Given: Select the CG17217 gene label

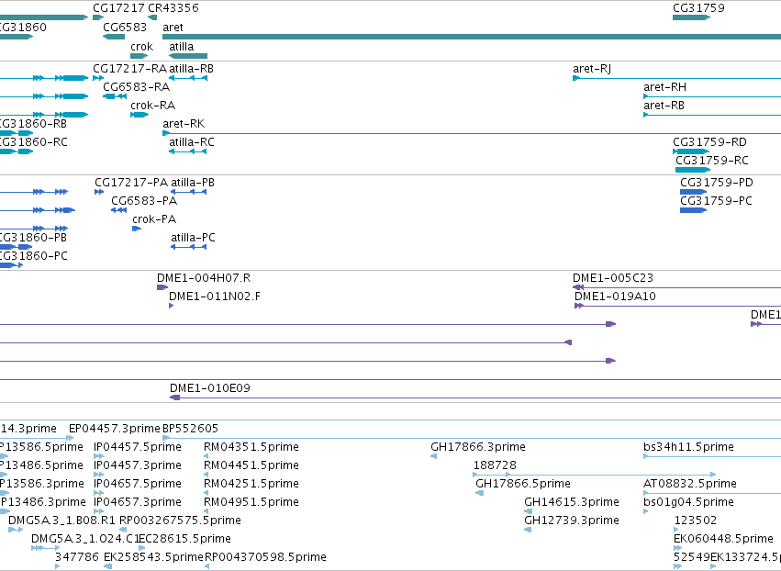Looking at the screenshot, I should click(x=118, y=8).
